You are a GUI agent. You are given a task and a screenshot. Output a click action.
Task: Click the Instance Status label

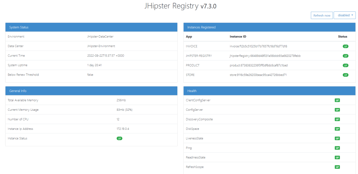coord(17,138)
